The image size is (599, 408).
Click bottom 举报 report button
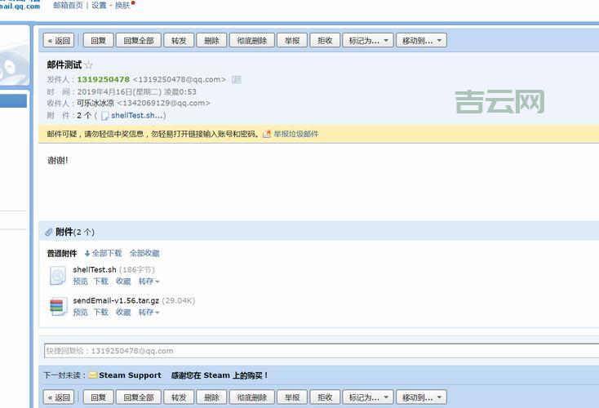pyautogui.click(x=292, y=397)
